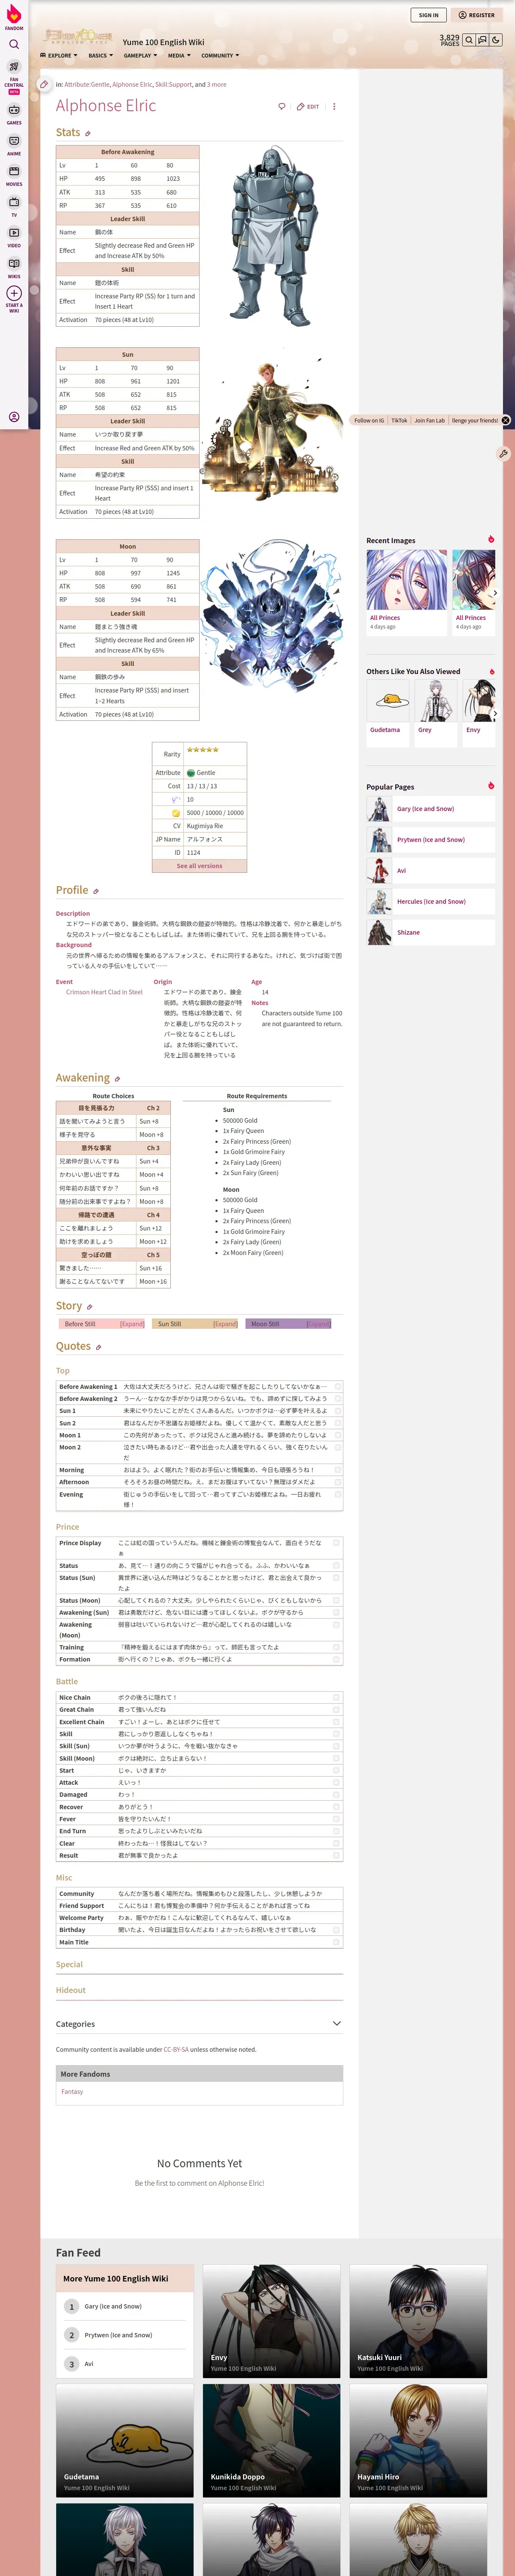This screenshot has width=515, height=2576.
Task: Show next Recent Images with arrow
Action: tap(494, 592)
